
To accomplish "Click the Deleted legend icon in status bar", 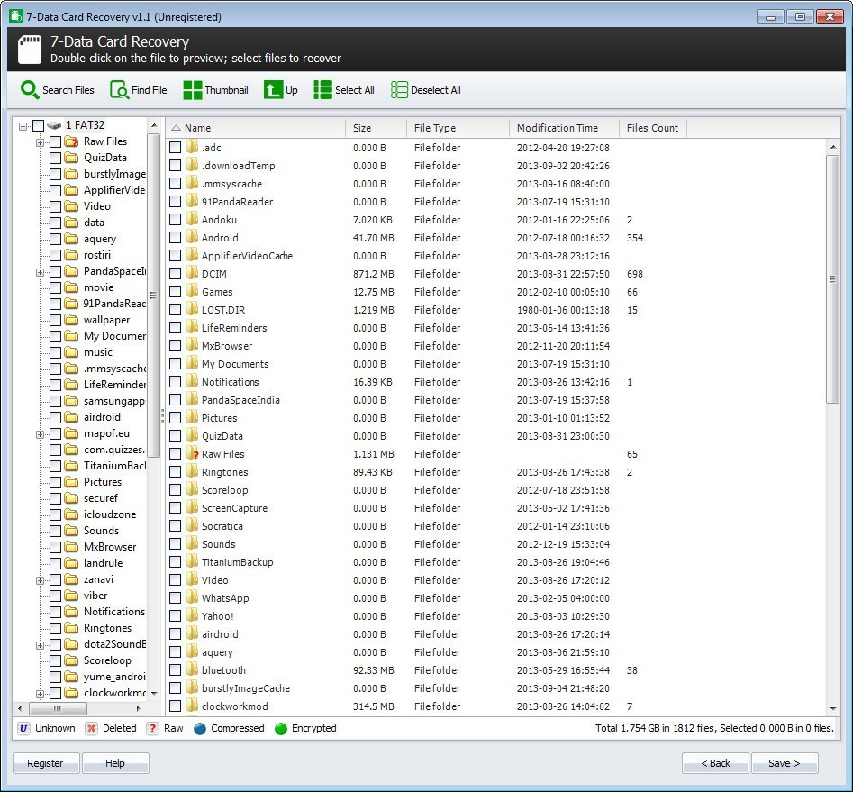I will [x=91, y=728].
